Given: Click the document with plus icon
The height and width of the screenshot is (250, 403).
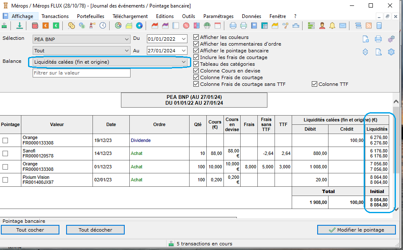Looking at the screenshot, I should [x=365, y=39].
